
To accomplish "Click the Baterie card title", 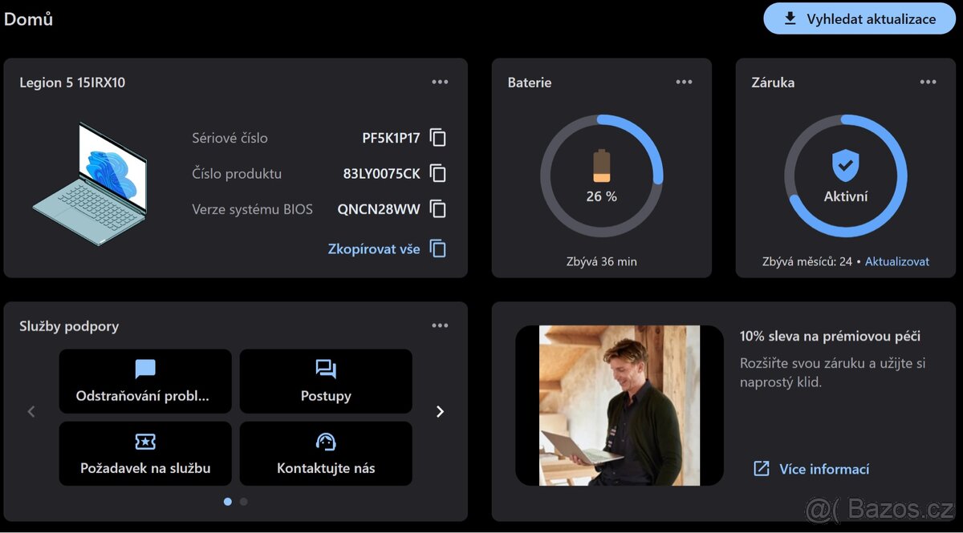I will (530, 83).
